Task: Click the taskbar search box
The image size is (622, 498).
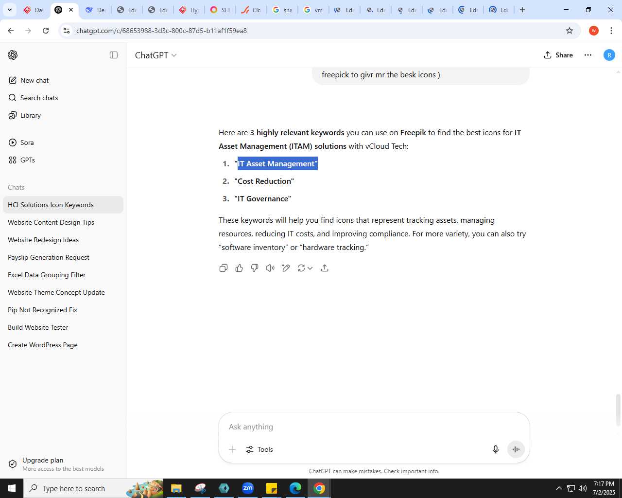Action: point(93,488)
